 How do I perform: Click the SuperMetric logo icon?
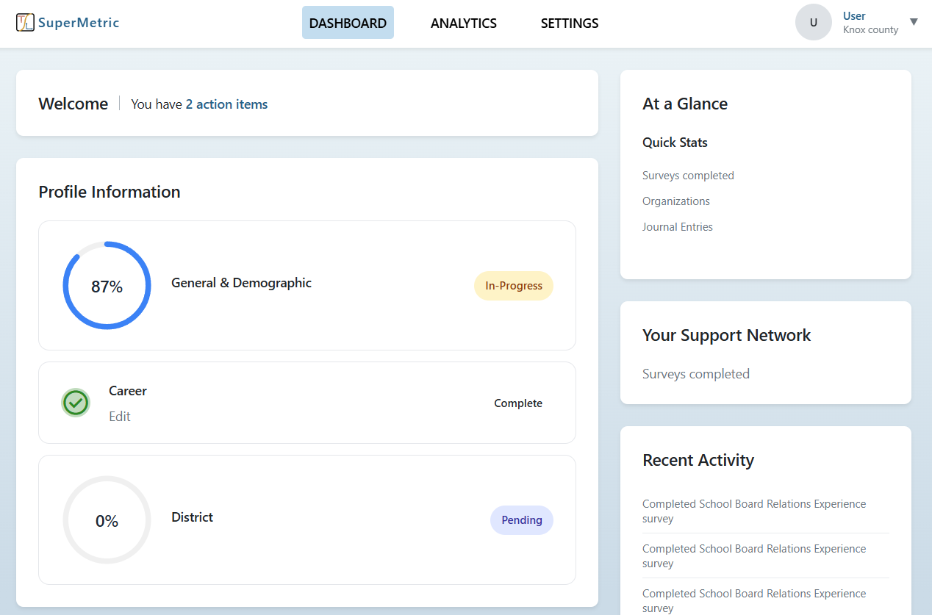[x=25, y=23]
